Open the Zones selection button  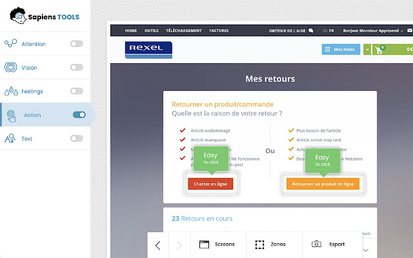[274, 244]
